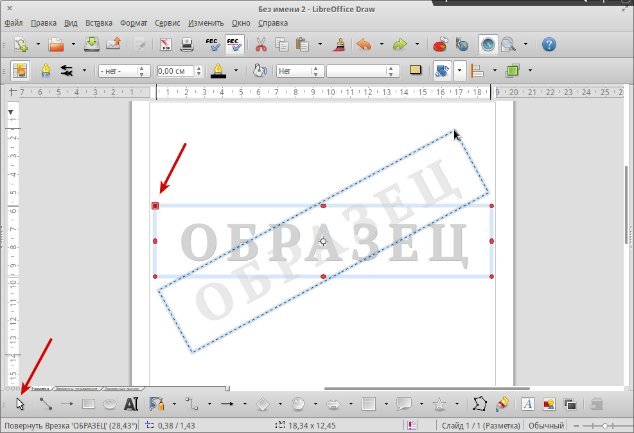Open the Вставка menu
This screenshot has width=634, height=433.
point(99,23)
